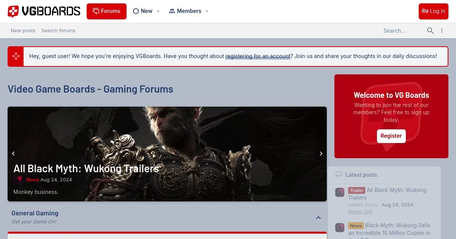This screenshot has height=239, width=456.
Task: Click avatar beside the News post
Action: [340, 227]
